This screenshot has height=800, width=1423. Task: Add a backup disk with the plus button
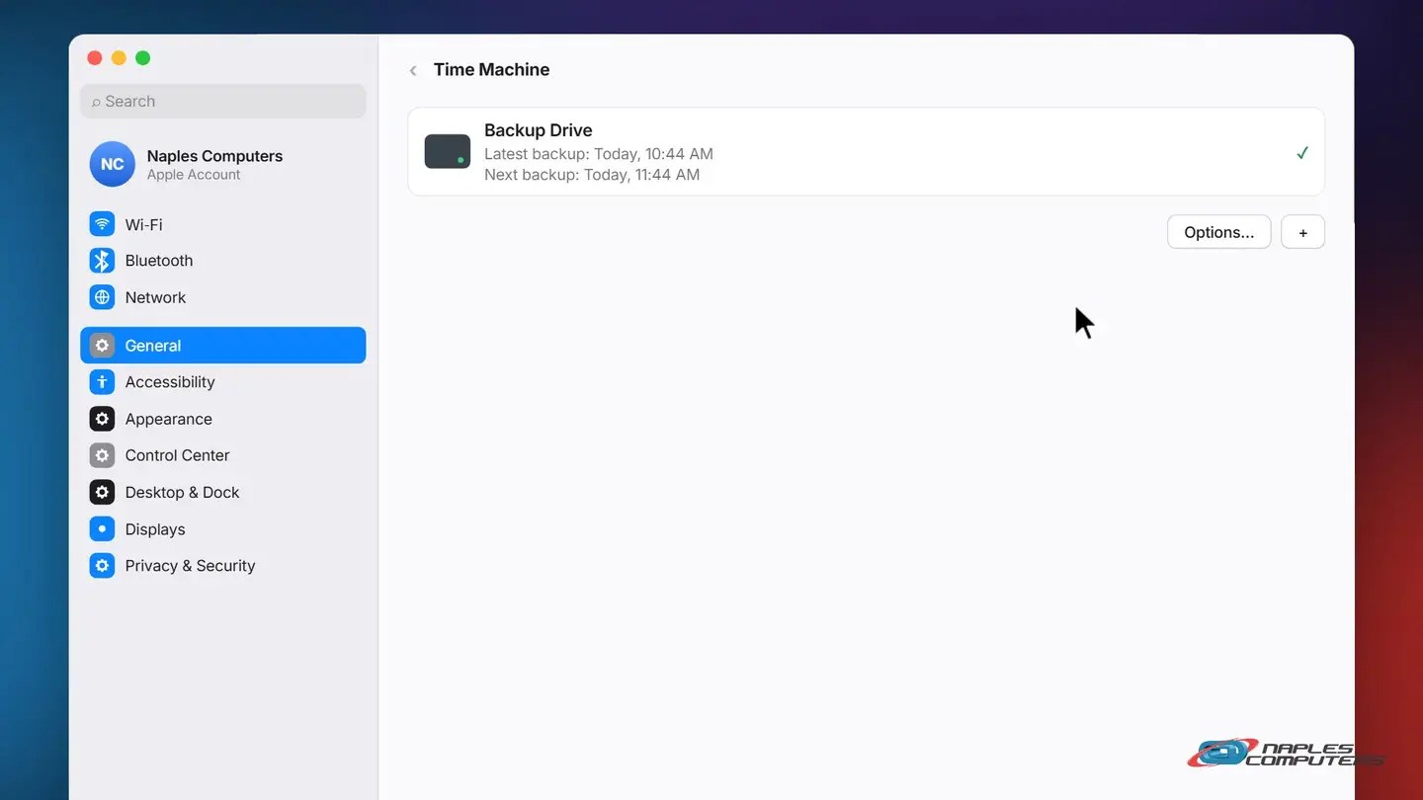(1302, 232)
